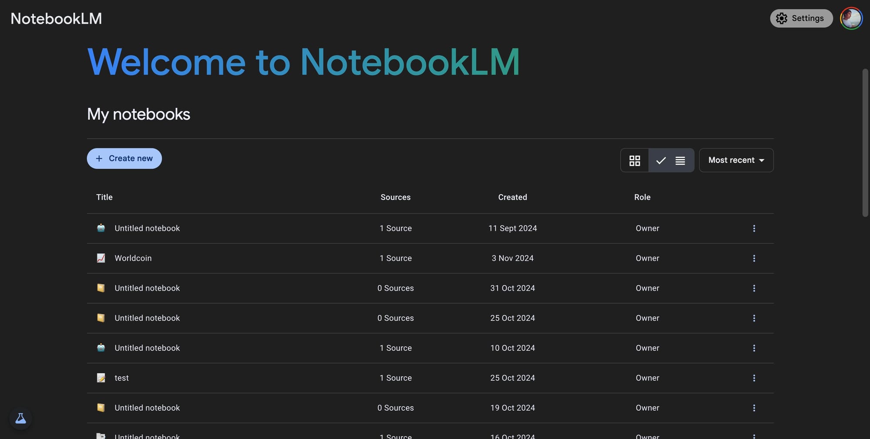Open options menu for the 19 Oct notebook
Viewport: 870px width, 439px height.
coord(754,408)
